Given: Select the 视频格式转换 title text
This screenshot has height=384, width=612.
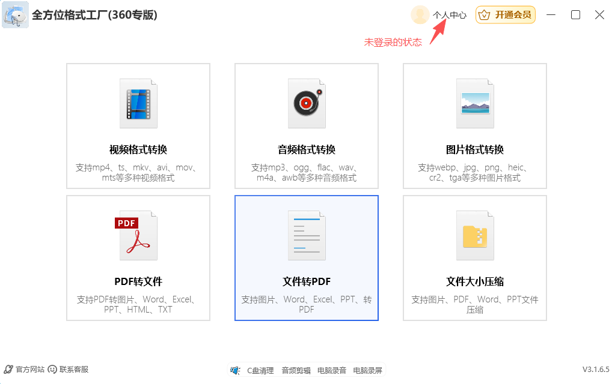Looking at the screenshot, I should pos(138,149).
